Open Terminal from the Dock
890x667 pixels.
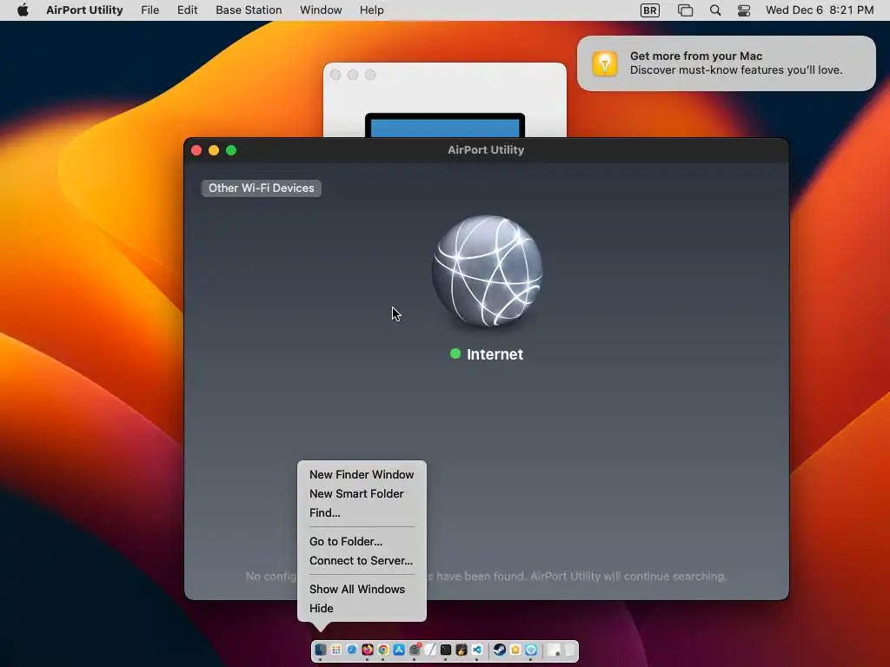pos(446,650)
